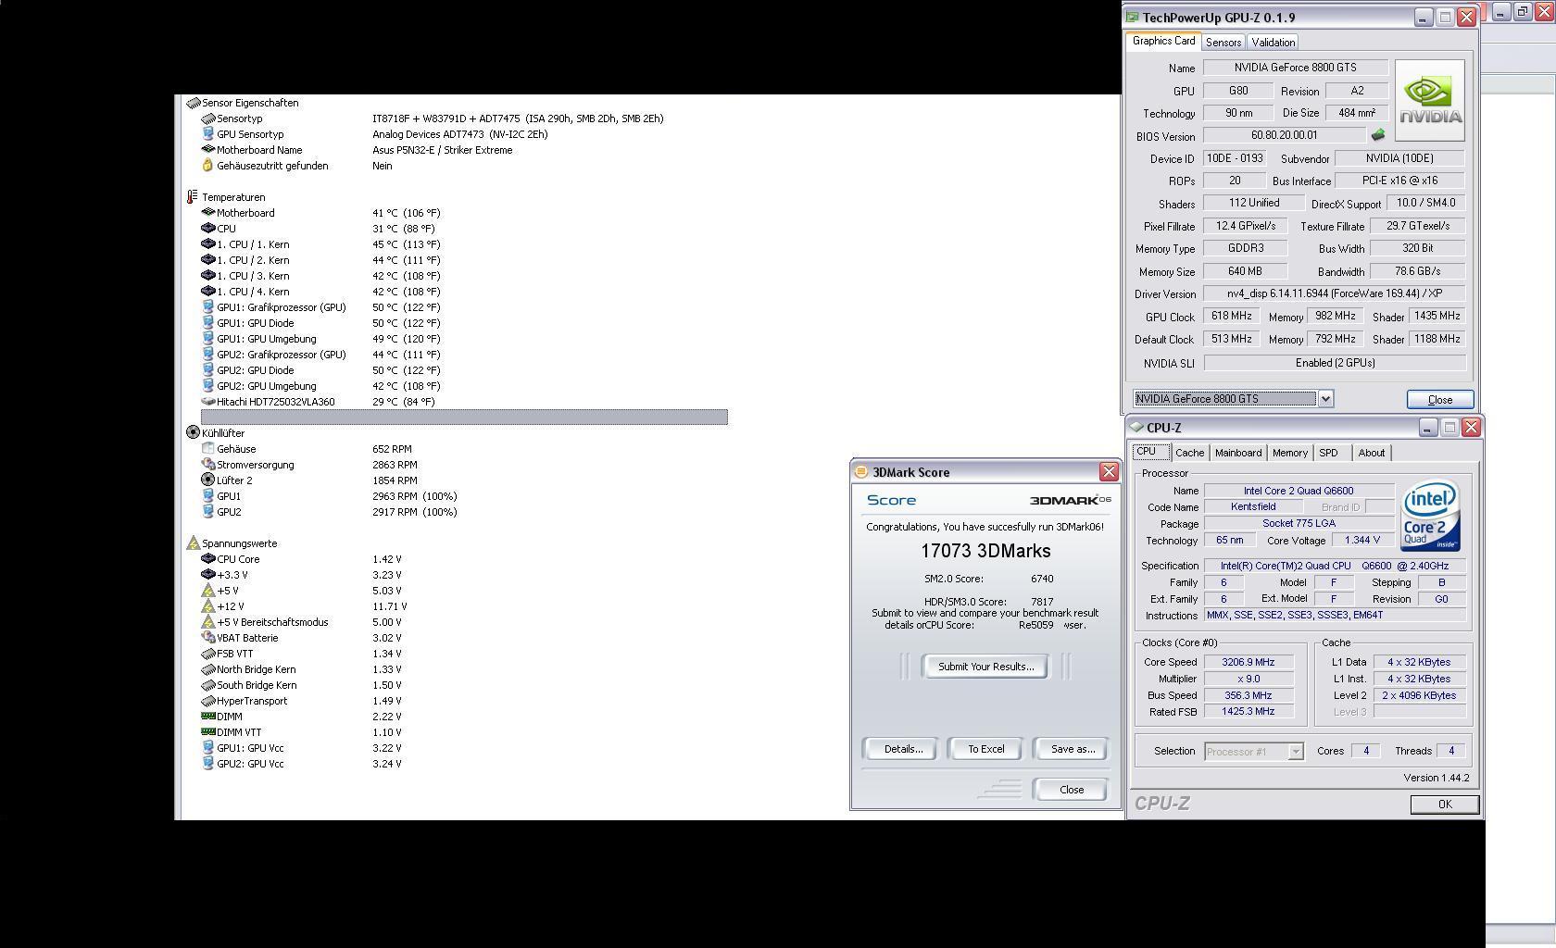Click the GPU Sensortyp icon

(x=207, y=134)
